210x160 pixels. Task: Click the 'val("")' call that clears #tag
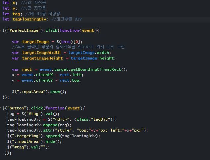(39, 147)
